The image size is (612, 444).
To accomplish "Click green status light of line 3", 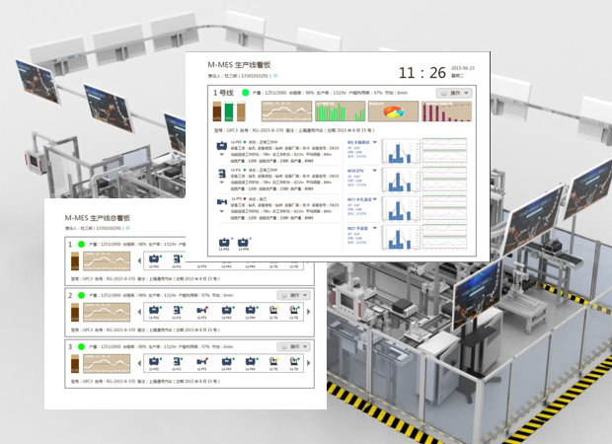I will click(x=83, y=346).
